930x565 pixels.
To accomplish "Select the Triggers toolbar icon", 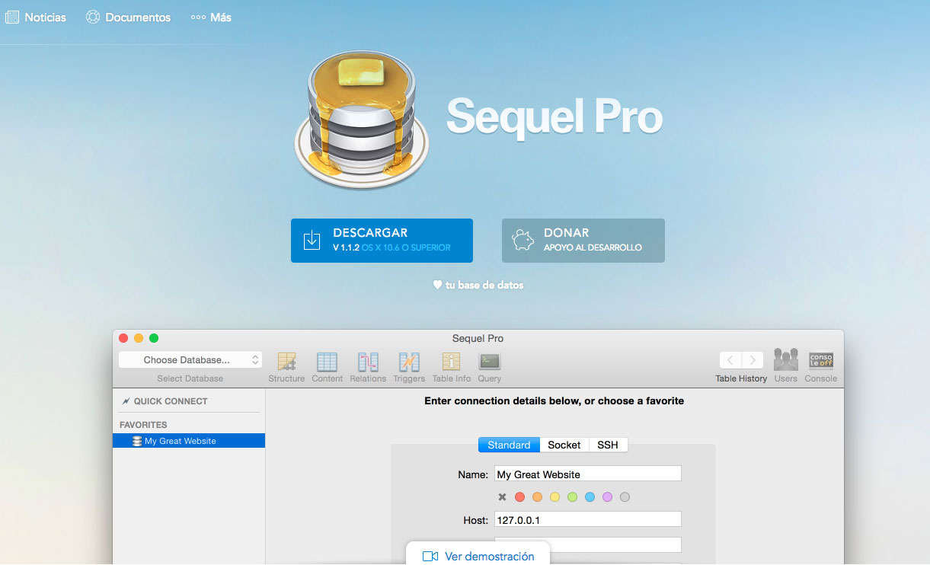I will tap(409, 362).
